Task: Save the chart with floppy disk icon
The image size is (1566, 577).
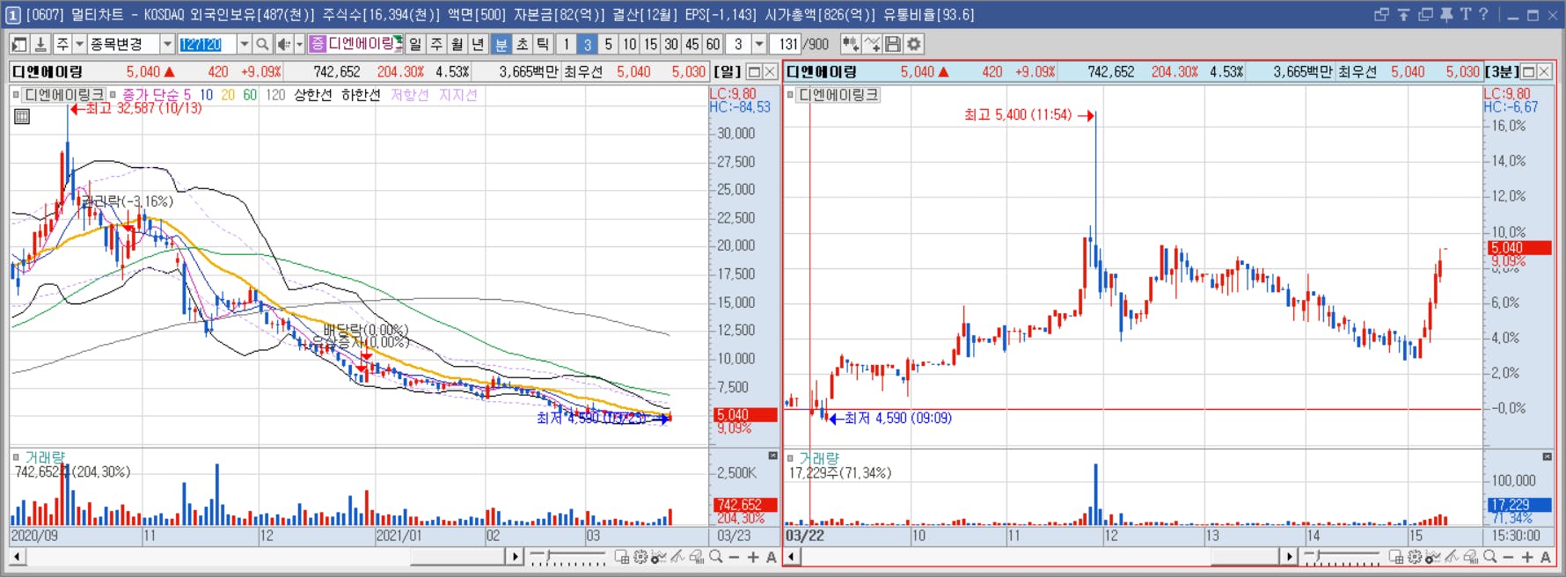Action: click(893, 44)
